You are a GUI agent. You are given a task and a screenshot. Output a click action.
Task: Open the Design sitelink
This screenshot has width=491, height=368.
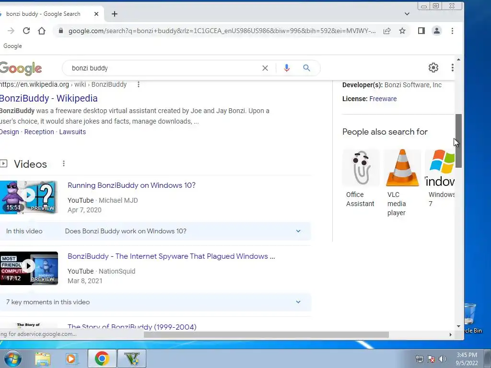10,132
